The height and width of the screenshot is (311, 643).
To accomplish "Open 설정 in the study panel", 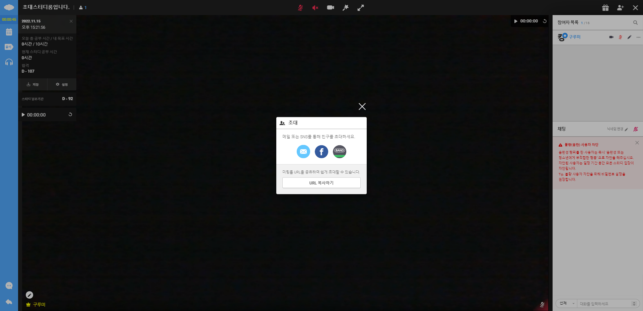I will [x=62, y=85].
